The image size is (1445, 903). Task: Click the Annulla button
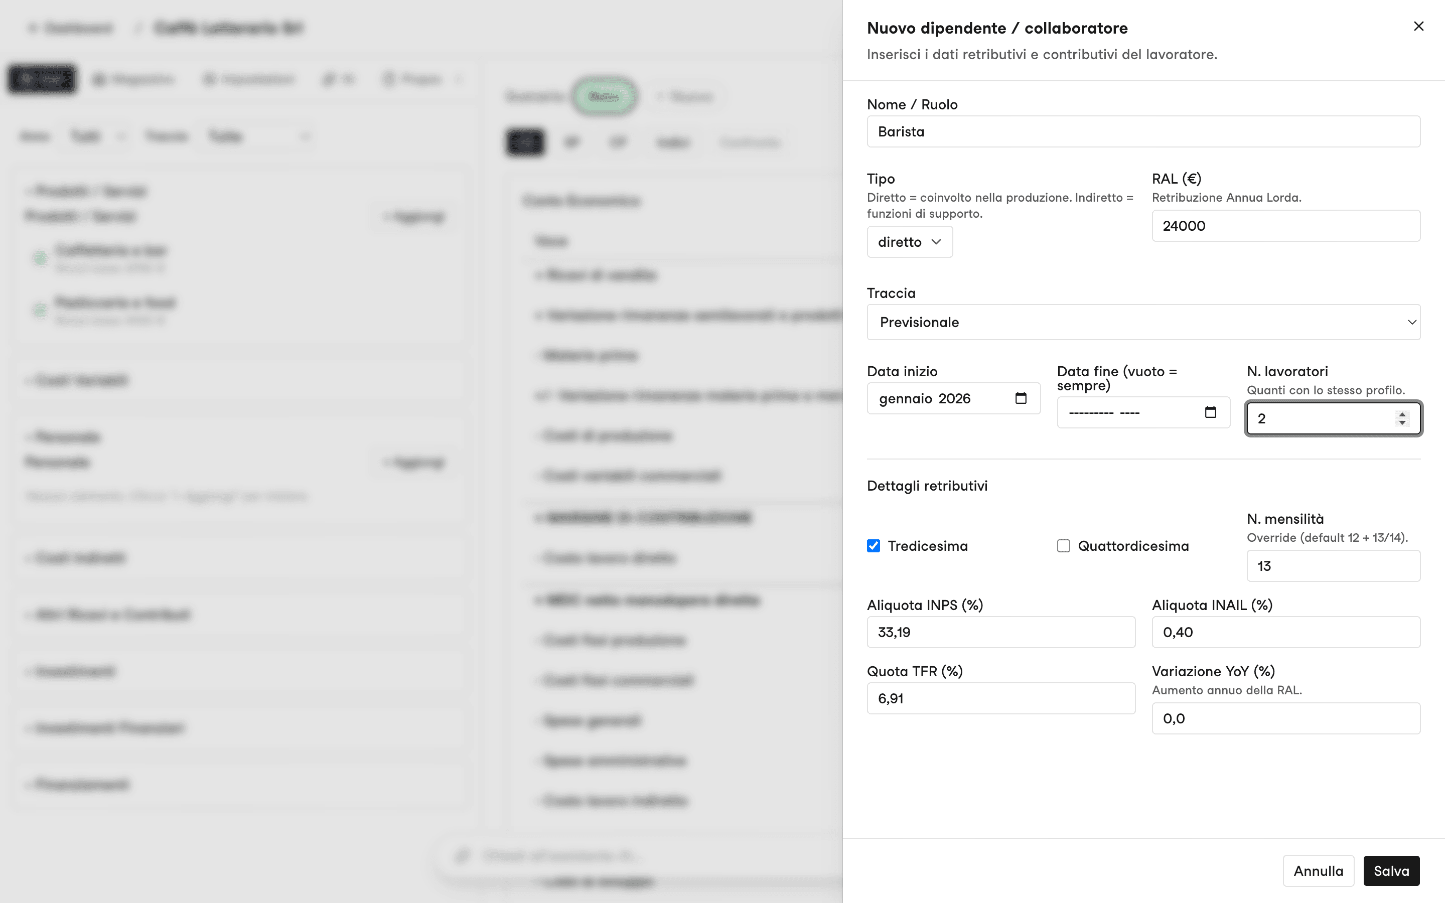click(x=1318, y=871)
